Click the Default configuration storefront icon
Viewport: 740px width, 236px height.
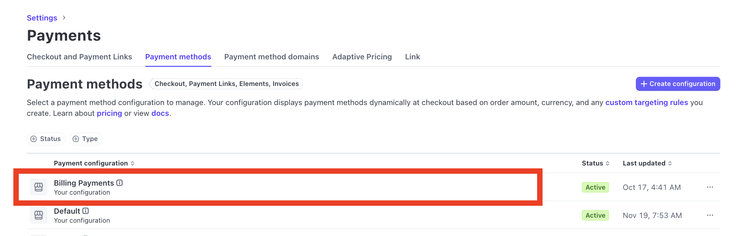click(x=39, y=215)
